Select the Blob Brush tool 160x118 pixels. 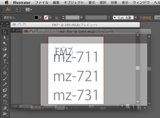click(5, 90)
